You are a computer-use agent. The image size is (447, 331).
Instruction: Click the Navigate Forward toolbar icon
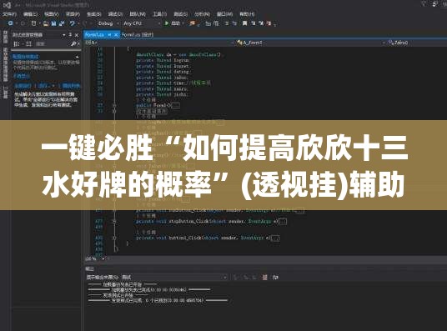pyautogui.click(x=23, y=23)
